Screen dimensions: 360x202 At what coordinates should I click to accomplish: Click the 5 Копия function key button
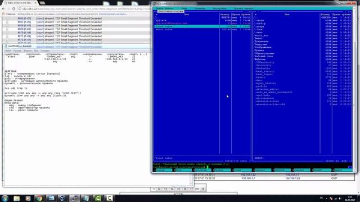pyautogui.click(x=242, y=170)
